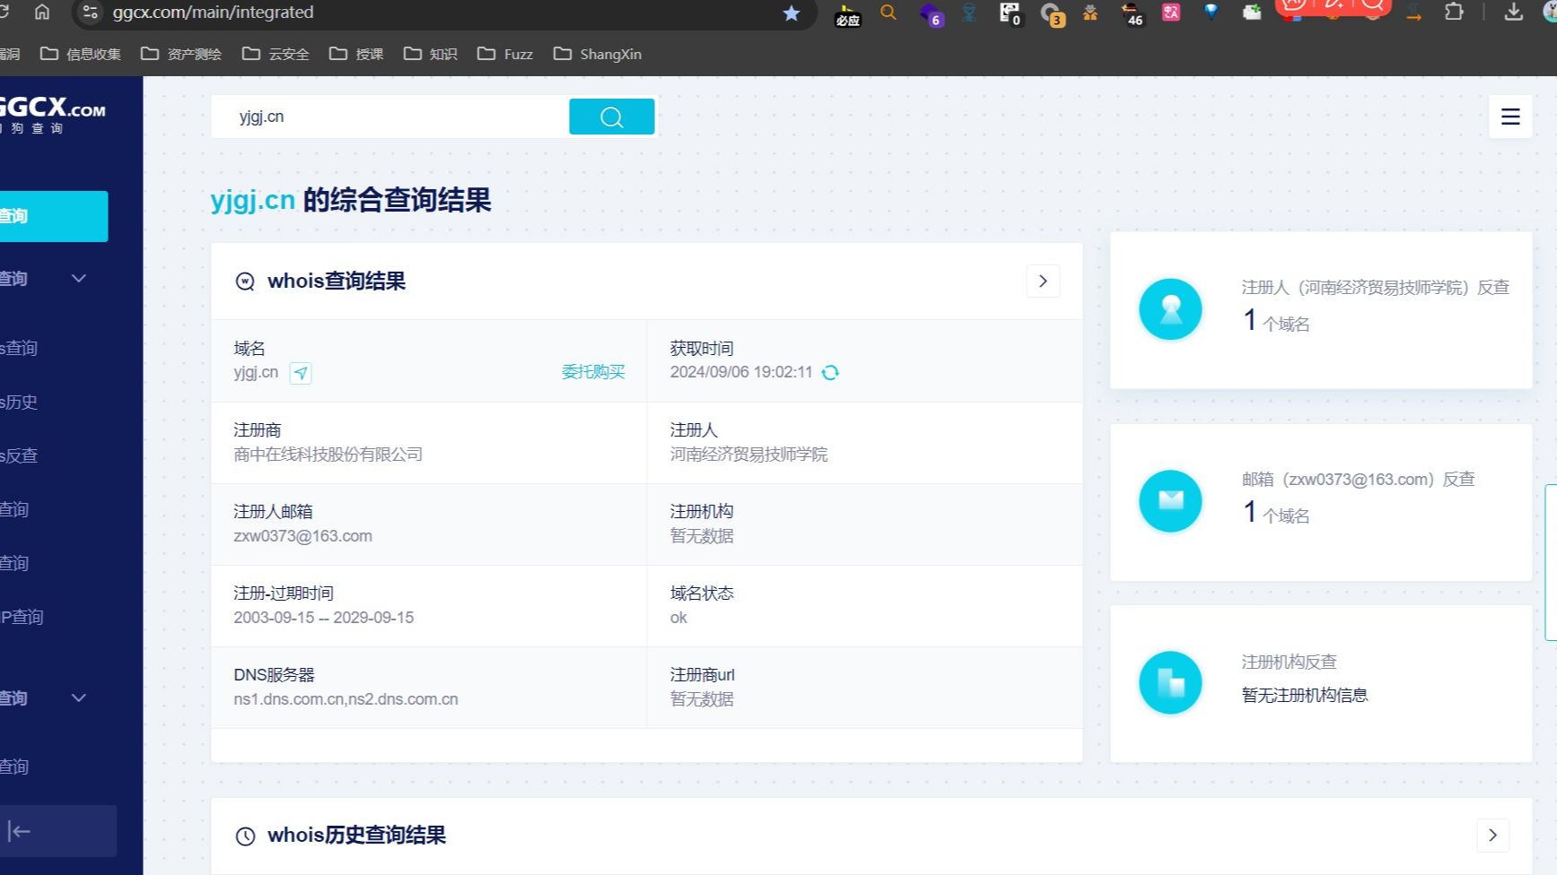Open browser downloads icon
The height and width of the screenshot is (875, 1557).
pyautogui.click(x=1514, y=12)
